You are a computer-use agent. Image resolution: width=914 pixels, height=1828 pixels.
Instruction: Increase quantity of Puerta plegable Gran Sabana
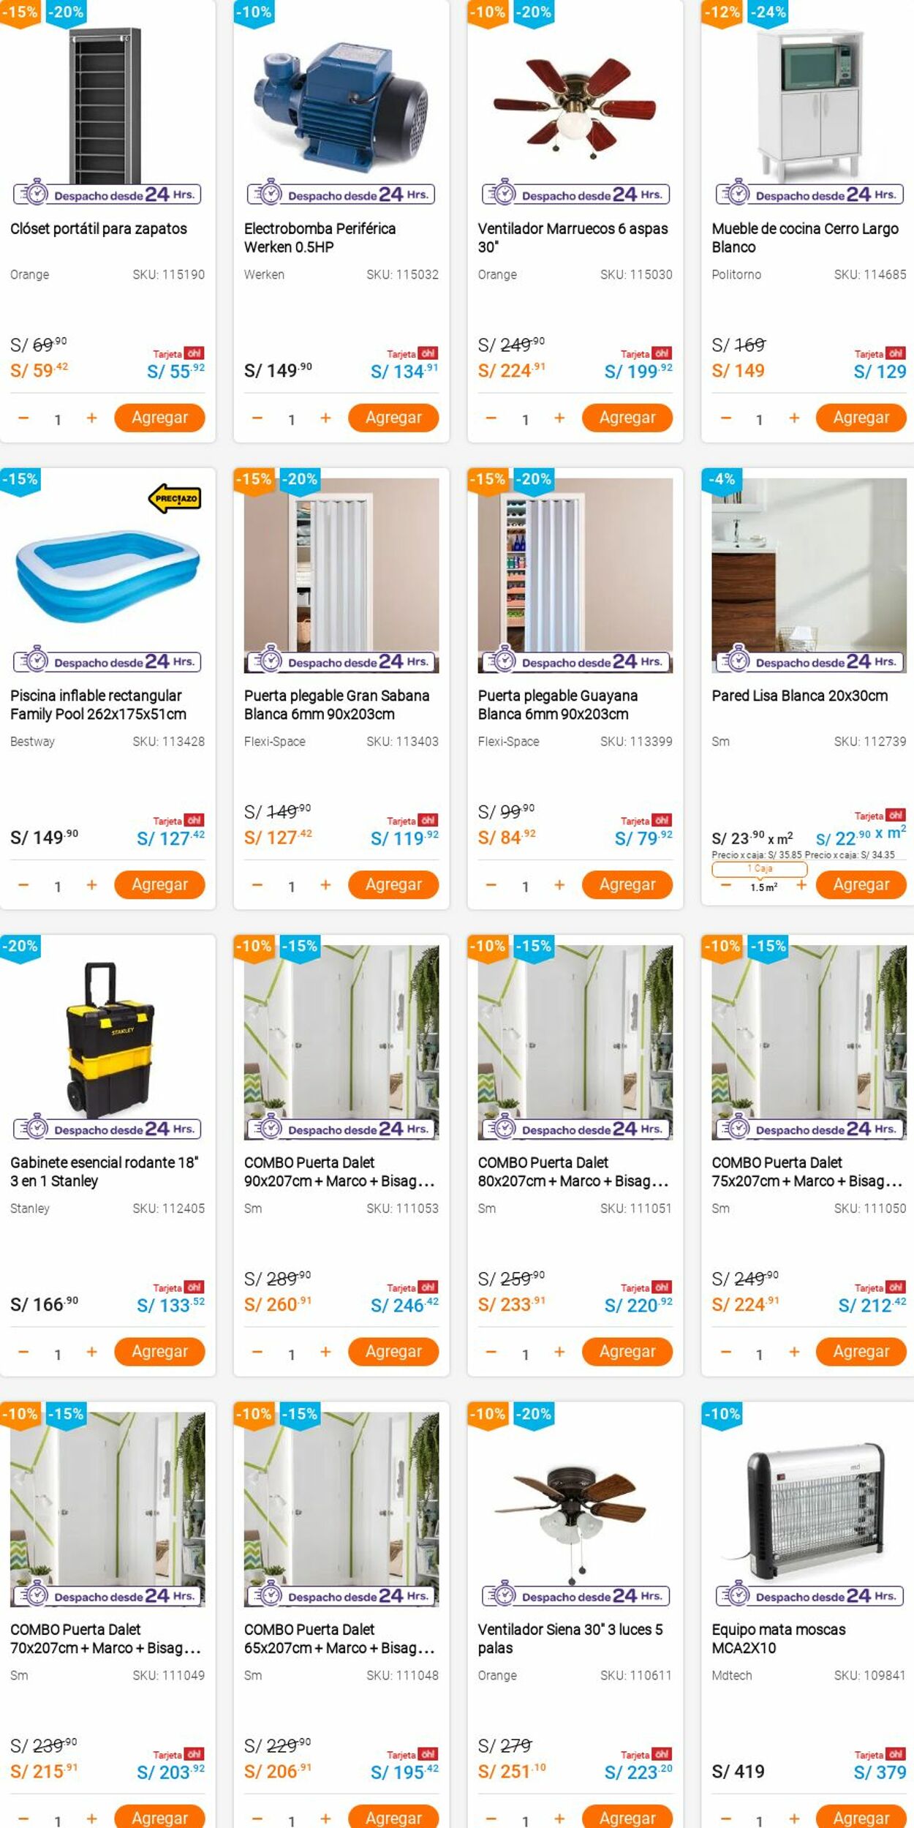point(325,884)
